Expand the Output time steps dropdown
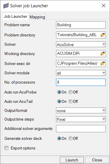The width and height of the screenshot is (110, 164). [x=81, y=119]
